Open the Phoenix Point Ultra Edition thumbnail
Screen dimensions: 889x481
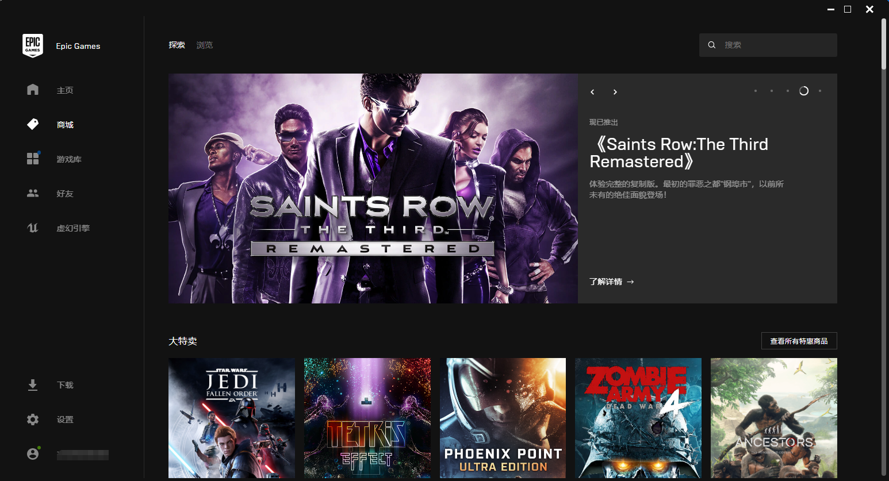coord(503,418)
